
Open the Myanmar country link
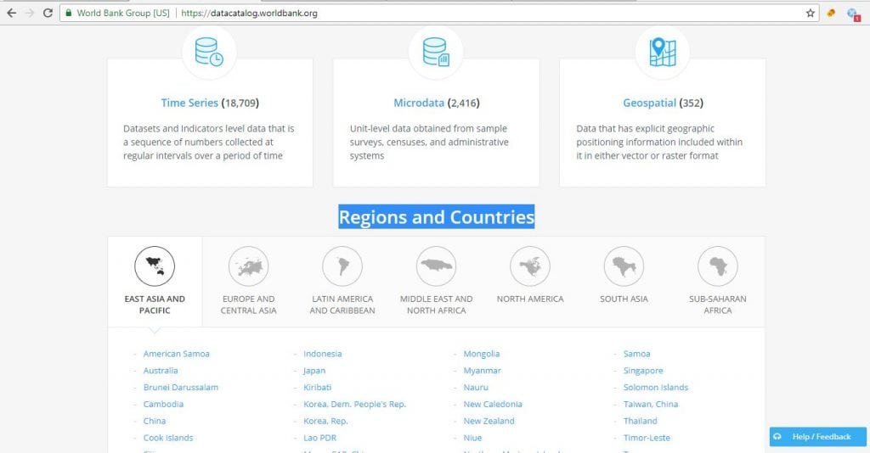tap(483, 371)
